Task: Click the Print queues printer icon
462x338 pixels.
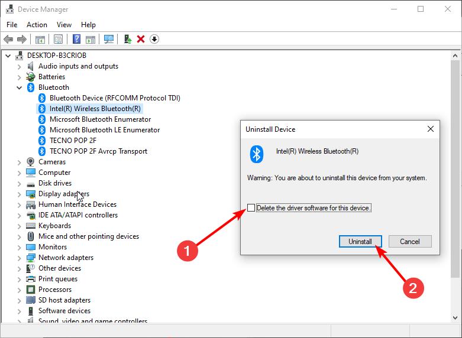Action: coord(31,279)
